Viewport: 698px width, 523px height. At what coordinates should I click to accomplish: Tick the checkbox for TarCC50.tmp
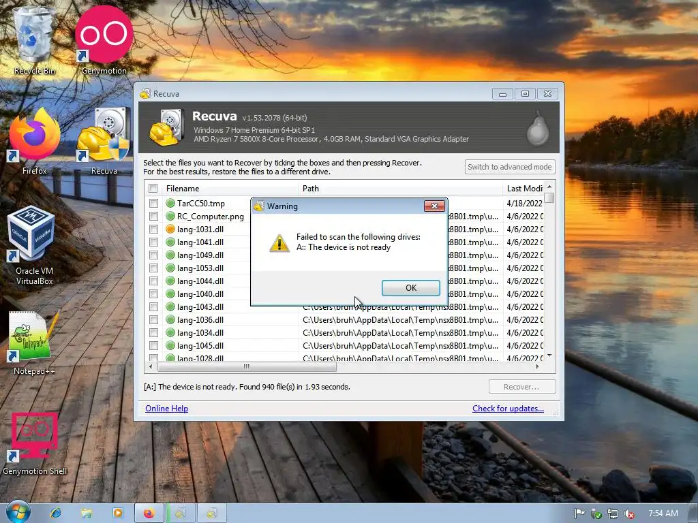click(153, 203)
